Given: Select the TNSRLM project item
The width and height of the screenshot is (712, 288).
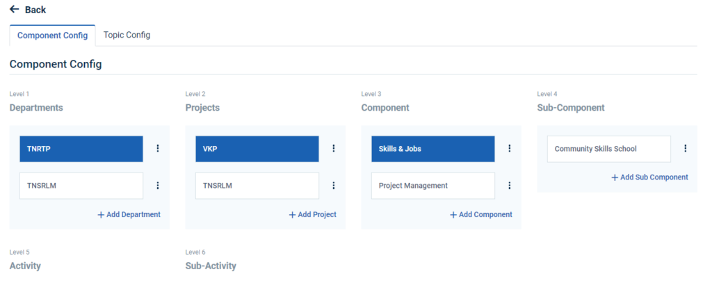Looking at the screenshot, I should click(257, 186).
